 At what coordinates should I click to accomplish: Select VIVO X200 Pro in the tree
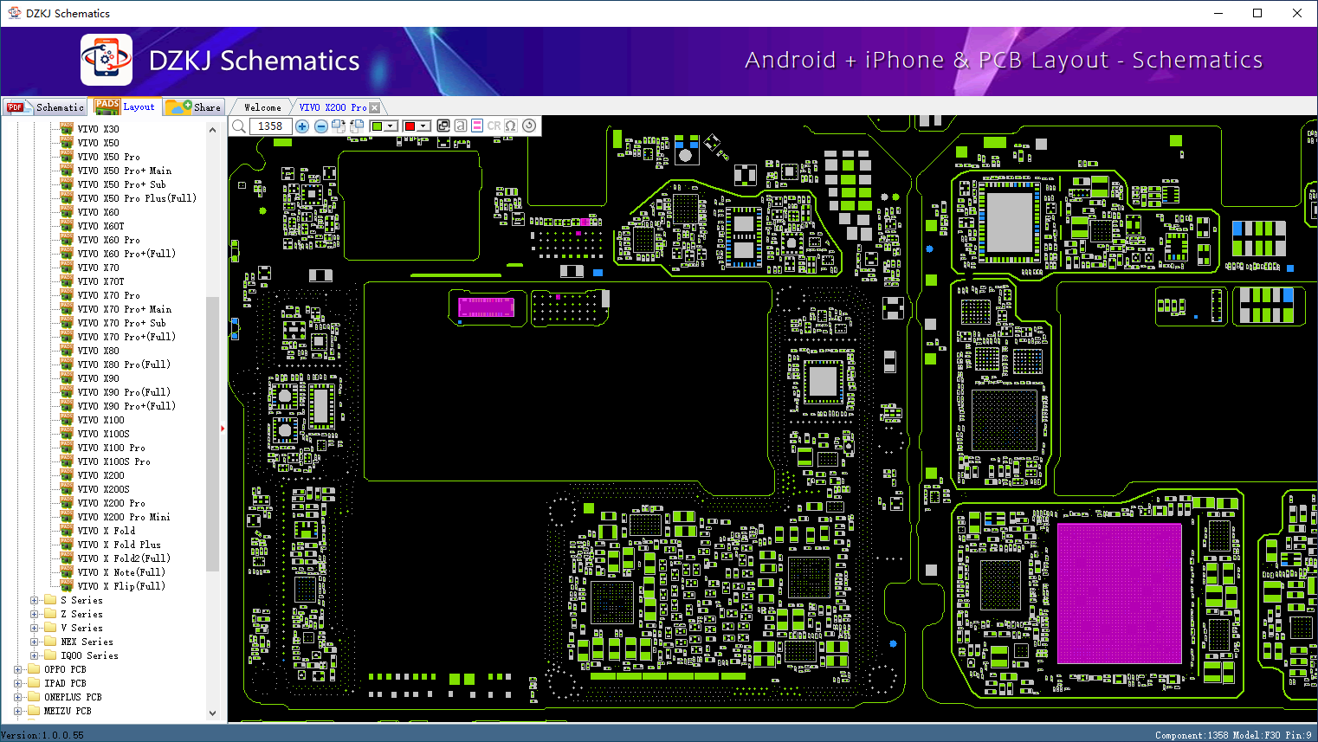[111, 503]
